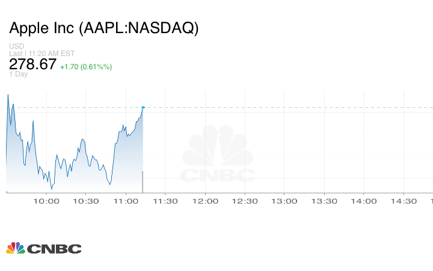Click the 13:00 time axis label
The height and width of the screenshot is (271, 433).
pos(284,201)
